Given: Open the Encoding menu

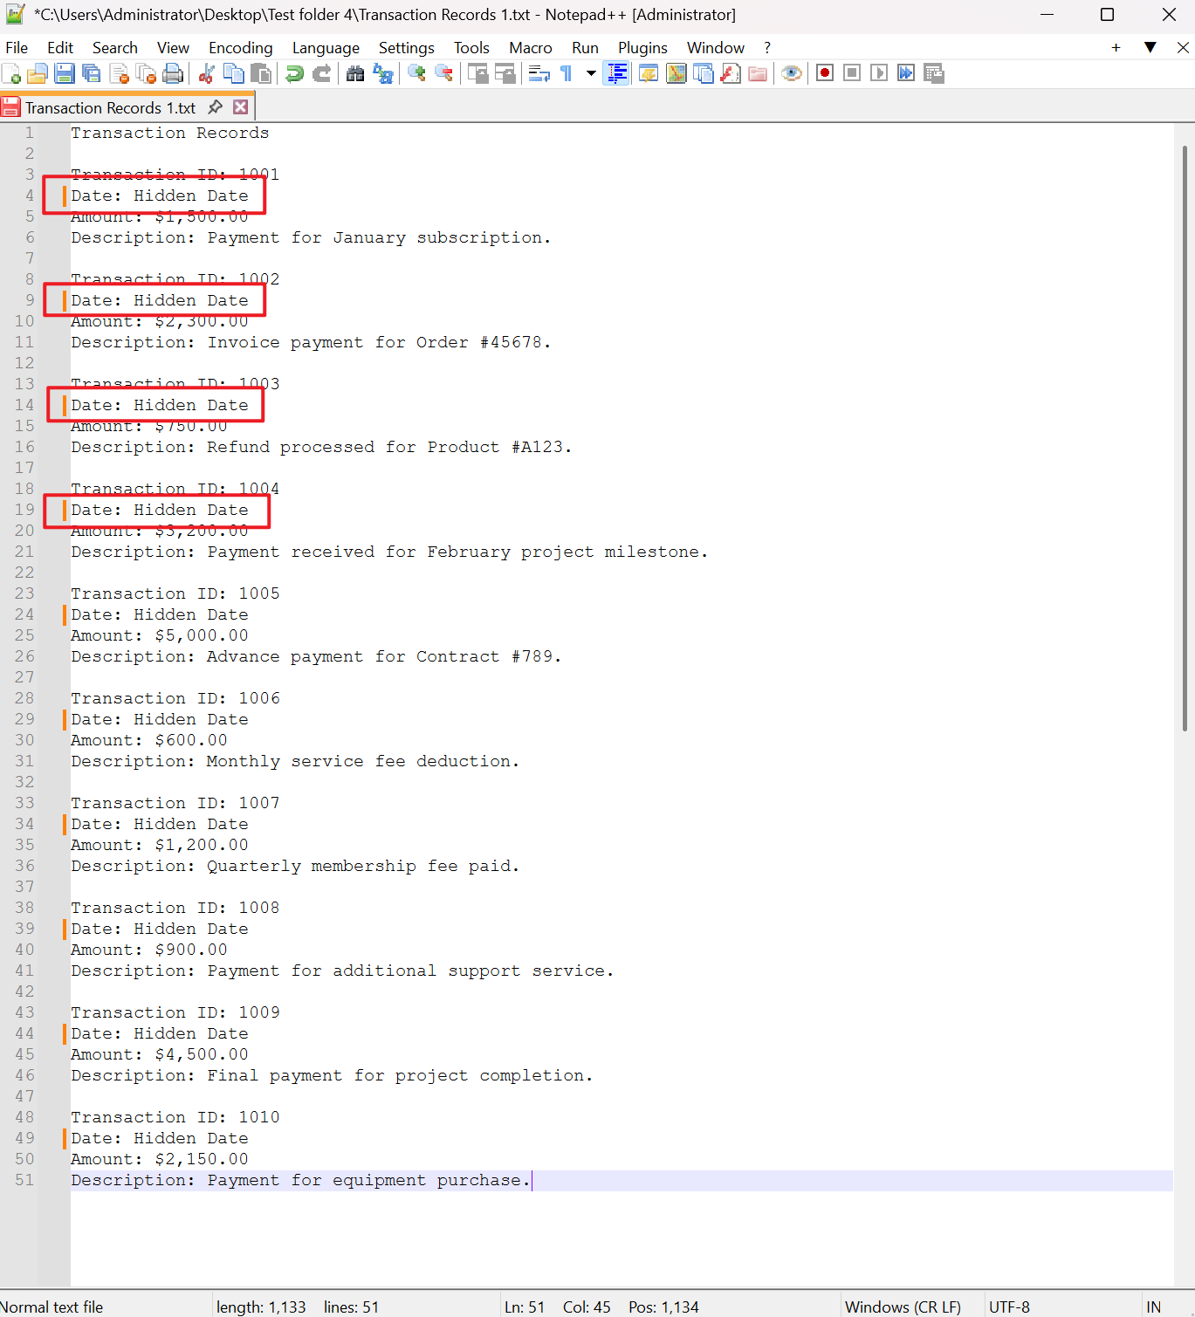Looking at the screenshot, I should click(x=241, y=48).
